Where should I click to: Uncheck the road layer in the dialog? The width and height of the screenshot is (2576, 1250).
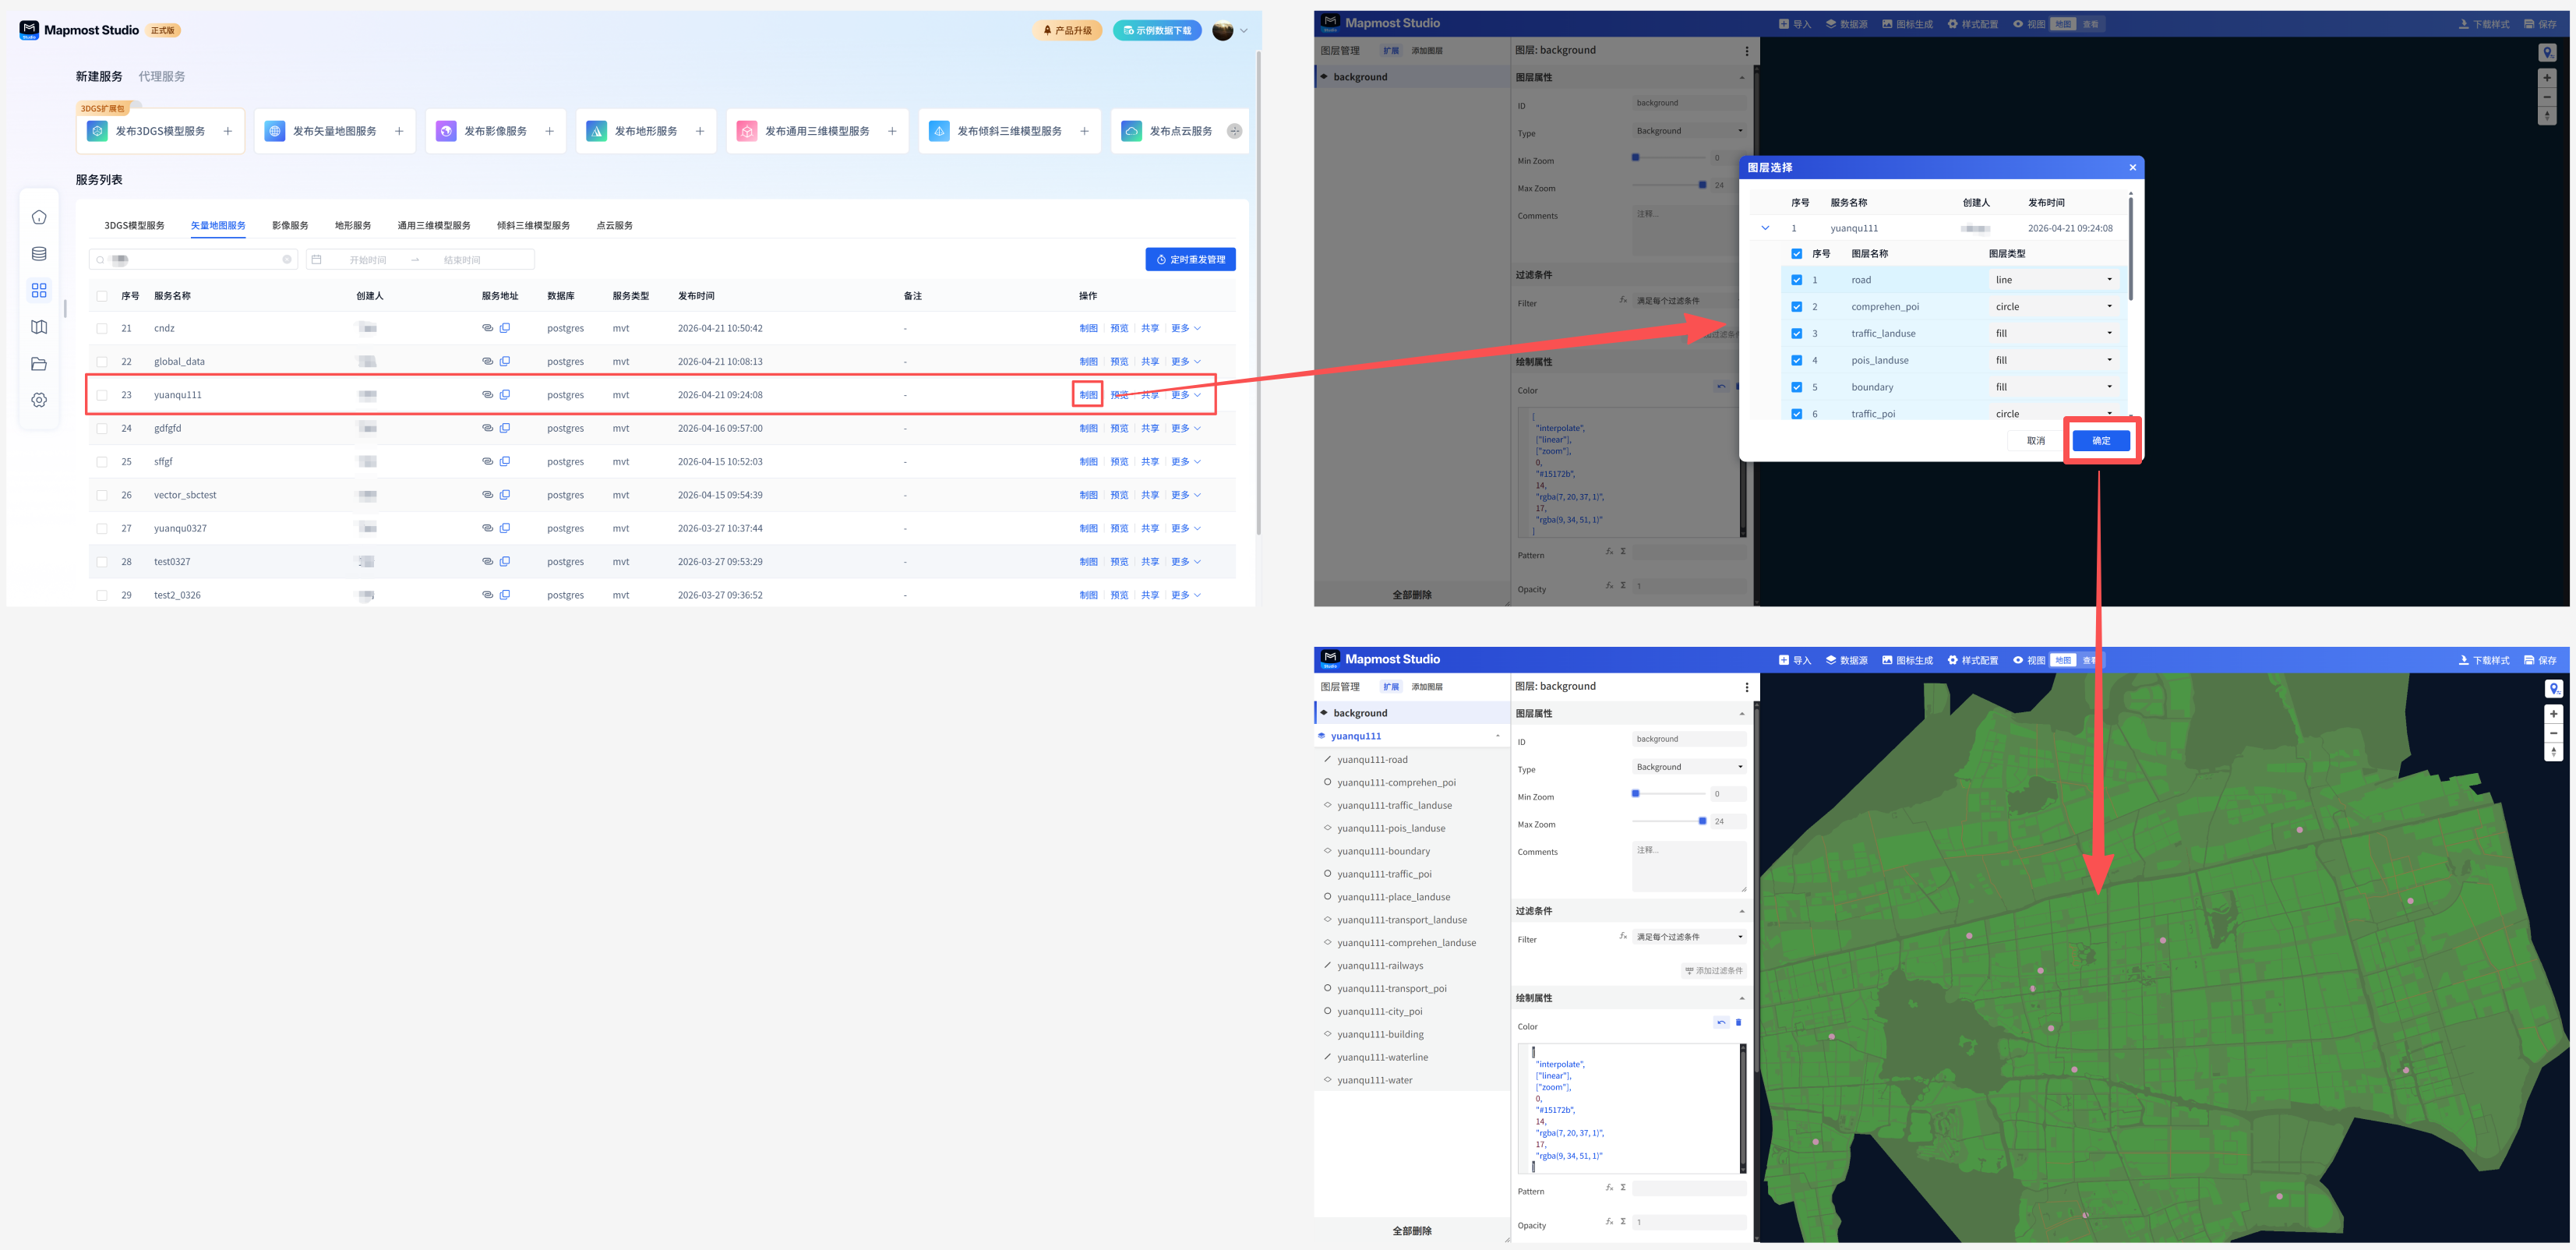click(x=1796, y=280)
